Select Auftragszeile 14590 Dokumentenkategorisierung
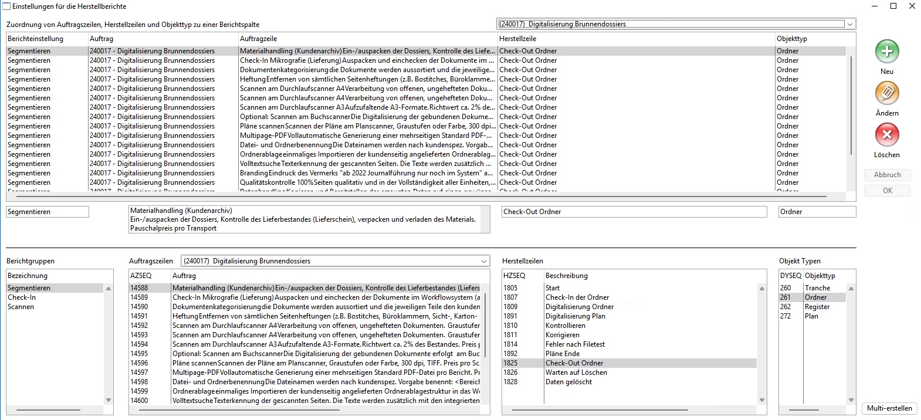921x420 pixels. point(326,307)
